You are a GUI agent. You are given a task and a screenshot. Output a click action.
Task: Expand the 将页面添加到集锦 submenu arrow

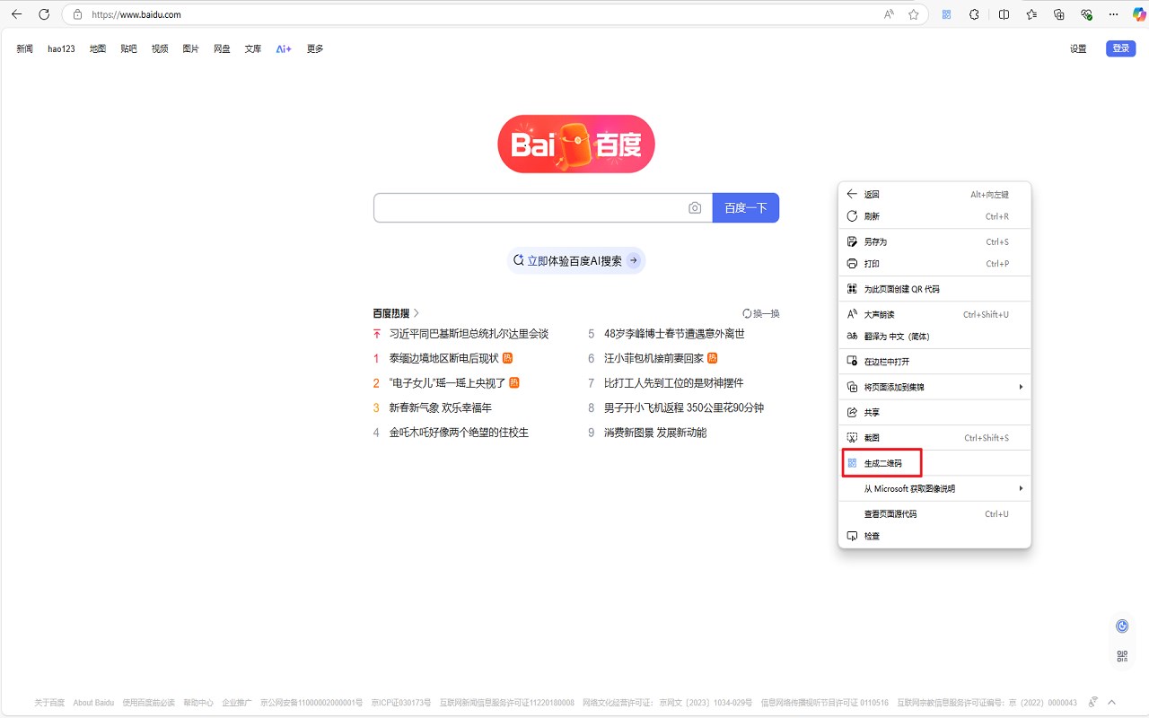click(x=1021, y=387)
